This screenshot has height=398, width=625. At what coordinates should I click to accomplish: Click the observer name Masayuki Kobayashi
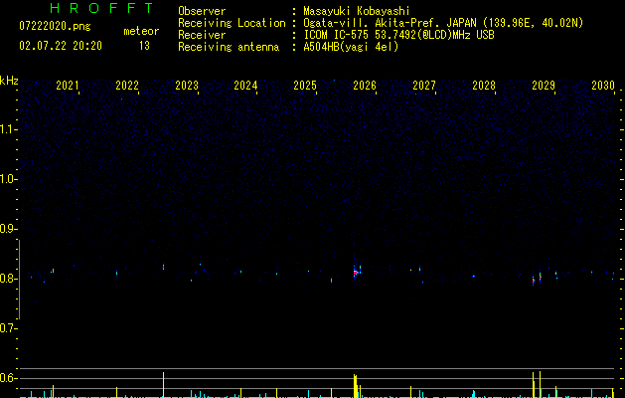357,11
